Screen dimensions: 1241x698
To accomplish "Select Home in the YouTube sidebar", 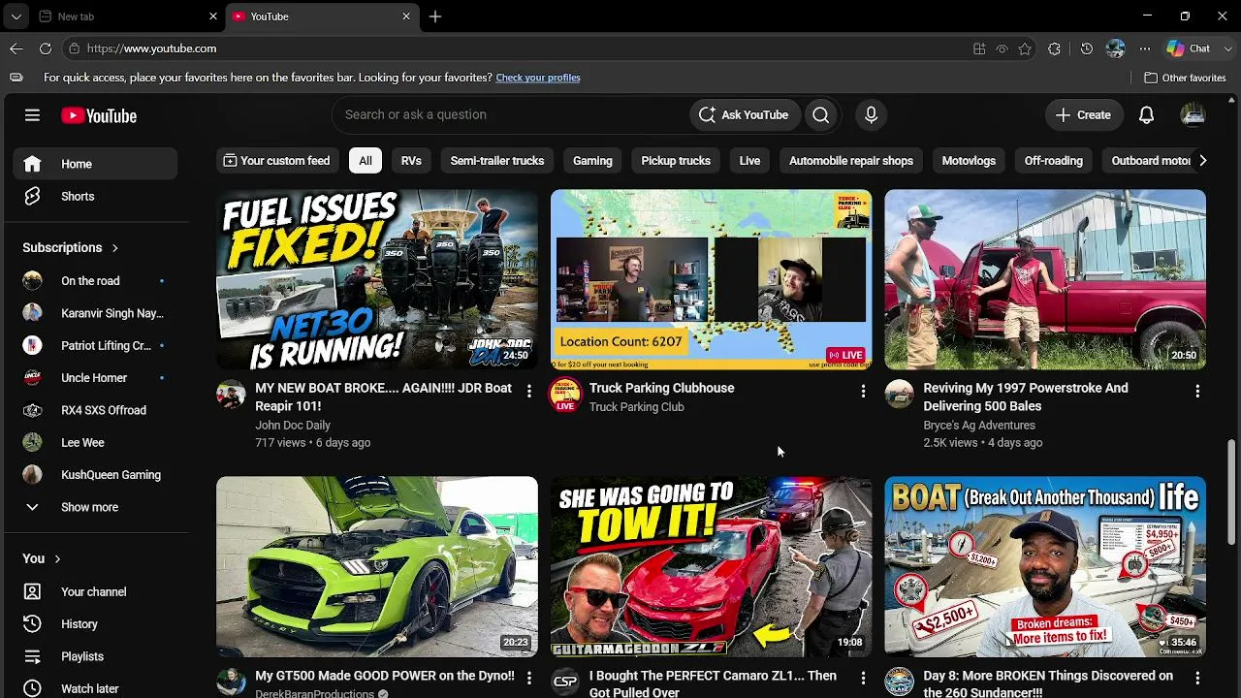I will pyautogui.click(x=95, y=164).
